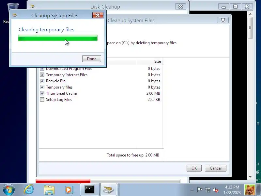
Task: Toggle the Downloaded Program Files checkbox
Action: (42, 69)
